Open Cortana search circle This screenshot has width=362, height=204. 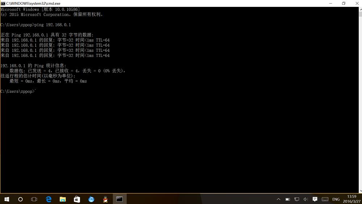20,199
